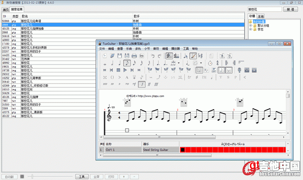Apply trill effect 'tr' icon
The height and width of the screenshot is (180, 303).
click(x=189, y=77)
